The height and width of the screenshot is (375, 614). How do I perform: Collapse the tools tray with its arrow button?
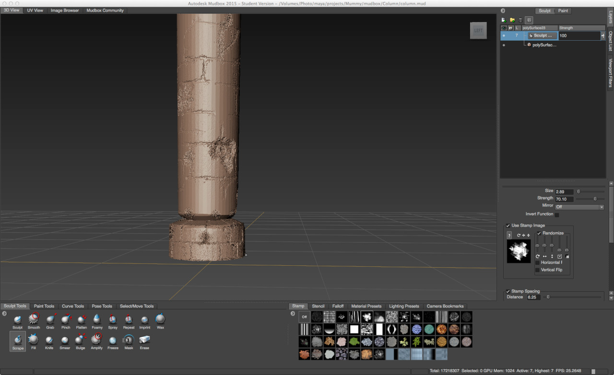point(4,314)
